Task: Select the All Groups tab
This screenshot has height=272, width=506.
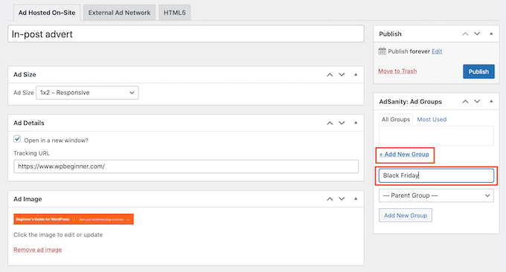Action: pyautogui.click(x=396, y=119)
